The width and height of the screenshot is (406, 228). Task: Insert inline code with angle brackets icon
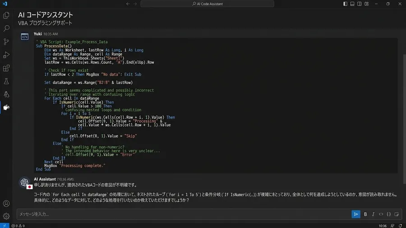[x=381, y=214]
